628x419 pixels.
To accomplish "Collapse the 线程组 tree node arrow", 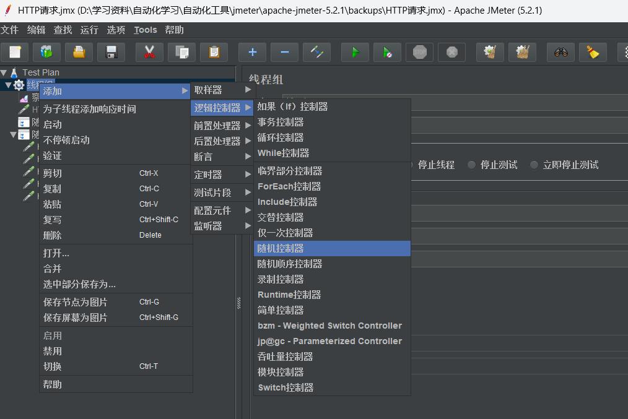I will [9, 85].
